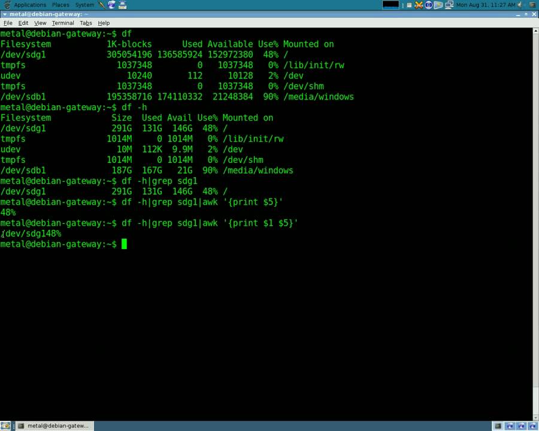This screenshot has width=539, height=431.
Task: Open the Applications panel menu
Action: 30,5
